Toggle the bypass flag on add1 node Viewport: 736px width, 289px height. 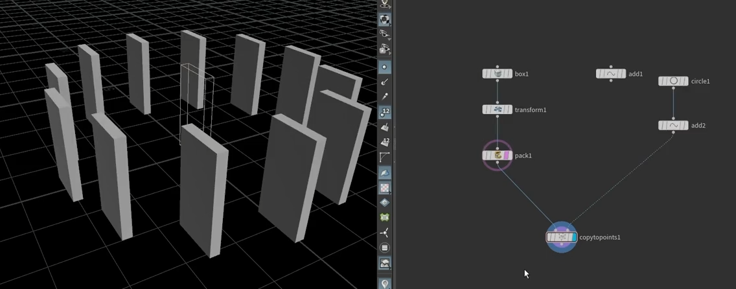coord(599,74)
